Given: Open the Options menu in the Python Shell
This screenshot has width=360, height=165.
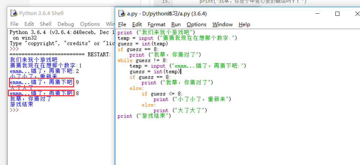Looking at the screenshot, I should [x=90, y=24].
